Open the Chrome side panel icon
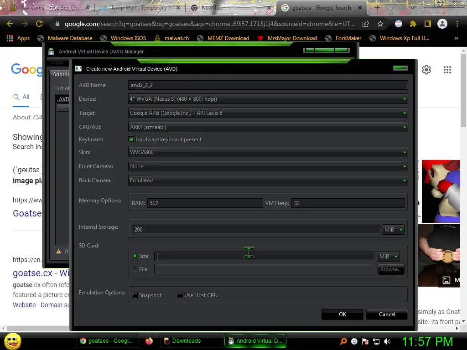The width and height of the screenshot is (467, 350). point(428,24)
